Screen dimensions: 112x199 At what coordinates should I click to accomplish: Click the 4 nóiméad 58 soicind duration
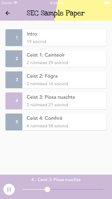pyautogui.click(x=47, y=126)
